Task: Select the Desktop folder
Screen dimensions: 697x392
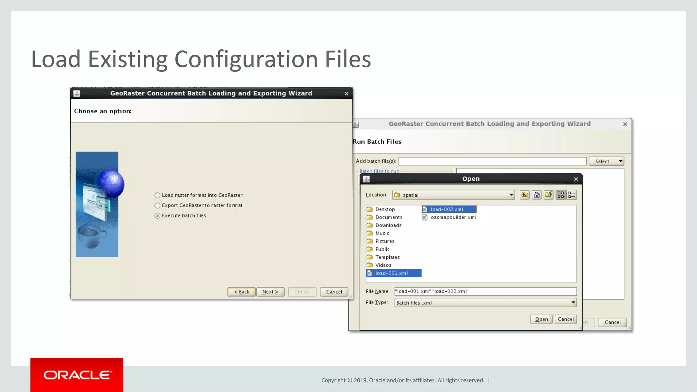Action: point(381,209)
